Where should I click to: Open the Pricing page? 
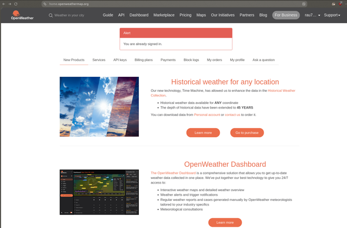point(186,15)
